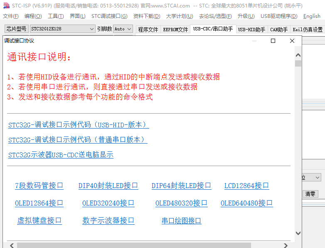Open the 编程(O) menu

click(x=33, y=16)
